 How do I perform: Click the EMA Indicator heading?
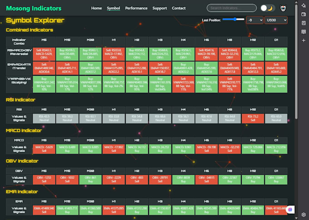coord(22,192)
